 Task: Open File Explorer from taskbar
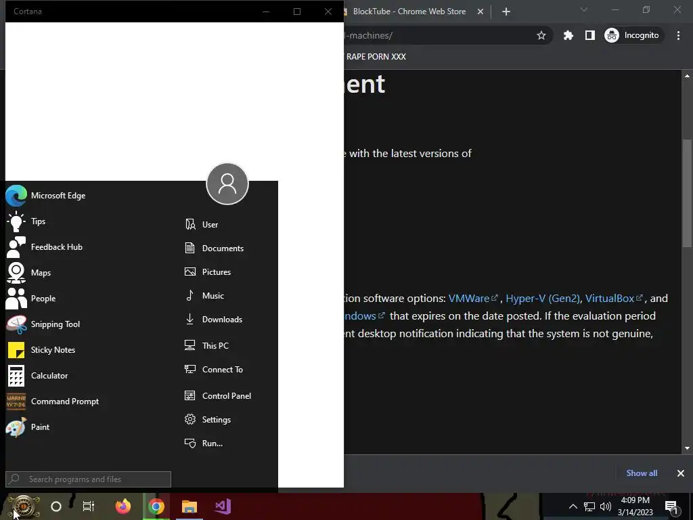click(189, 506)
